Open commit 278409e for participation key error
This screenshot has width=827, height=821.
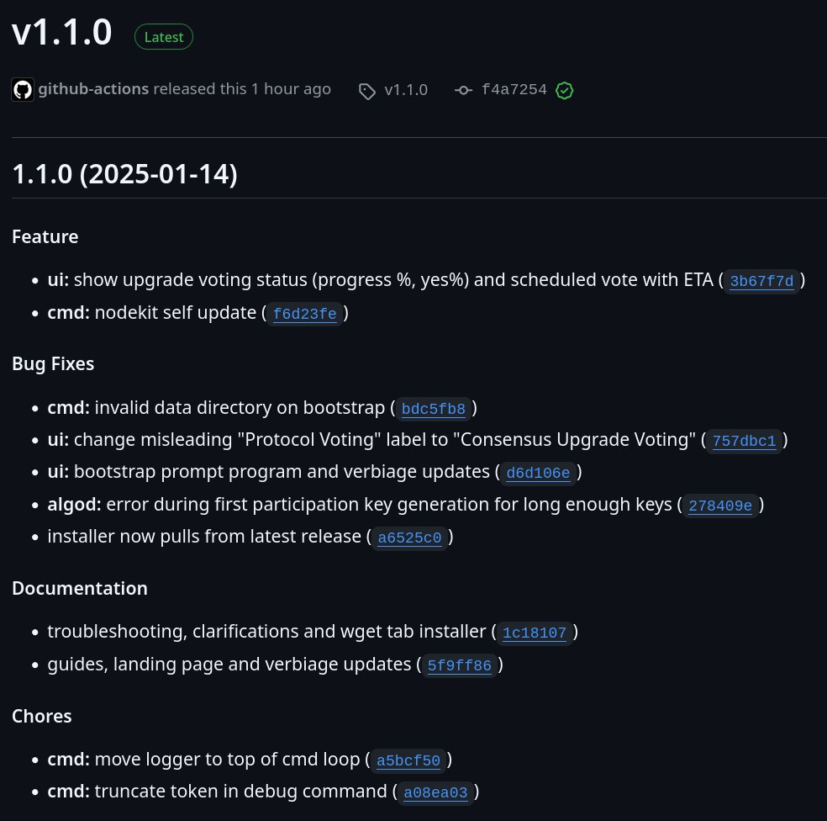[x=720, y=506]
